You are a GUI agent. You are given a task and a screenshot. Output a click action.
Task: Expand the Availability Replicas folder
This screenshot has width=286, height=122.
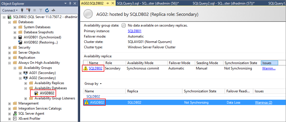coord(26,83)
